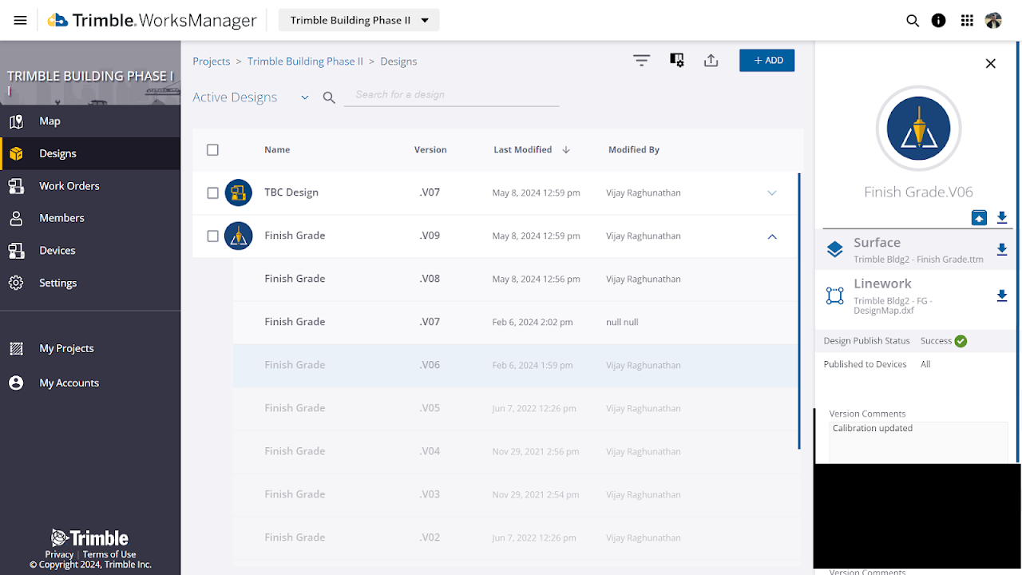Select the Finish Grade .V06 row
This screenshot has height=575, width=1022.
516,366
